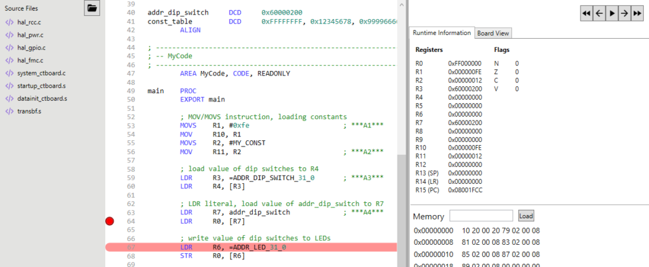This screenshot has width=649, height=267.
Task: Switch to the Board View tab
Action: click(494, 33)
